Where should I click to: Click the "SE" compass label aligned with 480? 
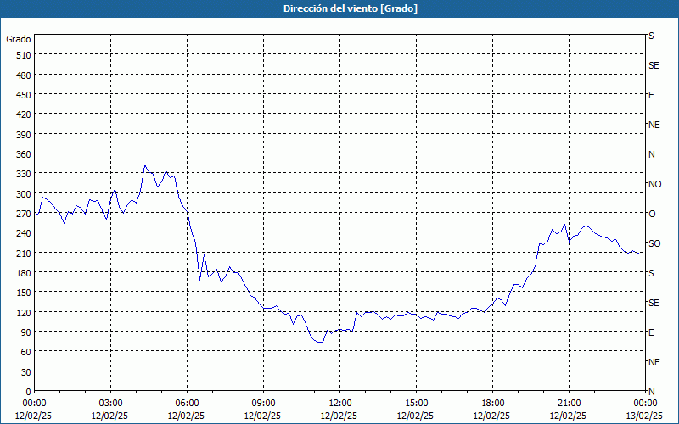654,65
